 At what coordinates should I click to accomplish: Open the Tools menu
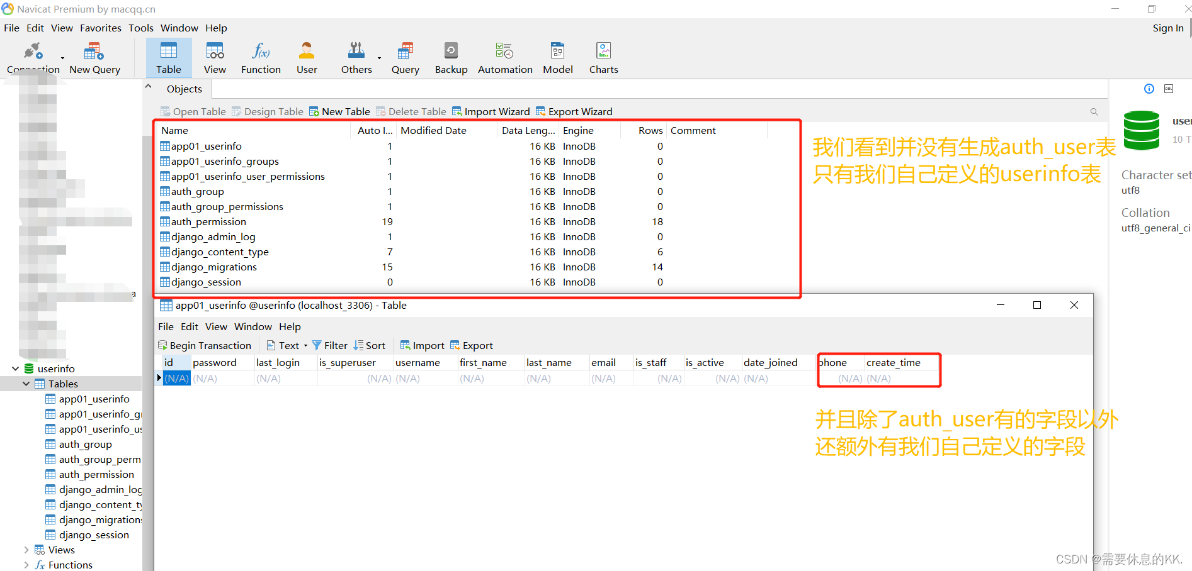141,28
